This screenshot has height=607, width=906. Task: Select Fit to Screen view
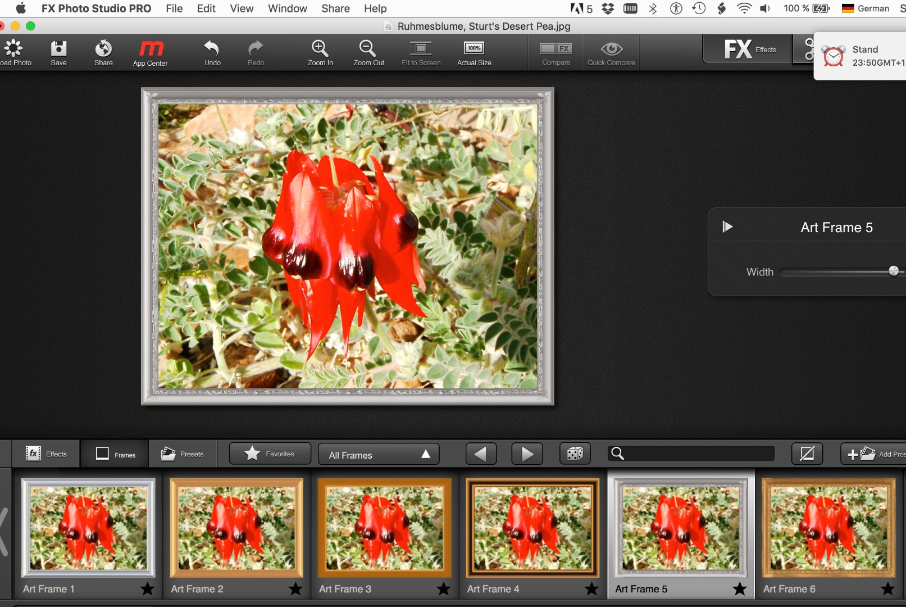click(421, 53)
